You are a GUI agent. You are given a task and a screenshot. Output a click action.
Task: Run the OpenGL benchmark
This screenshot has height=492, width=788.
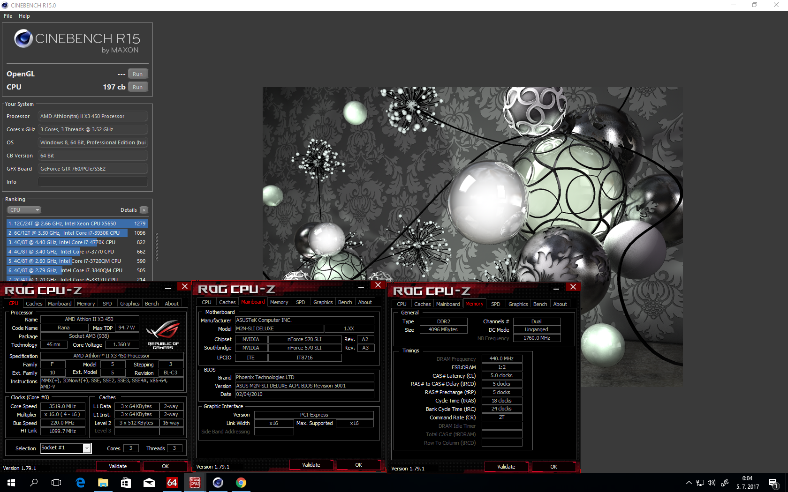pos(138,74)
